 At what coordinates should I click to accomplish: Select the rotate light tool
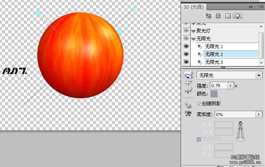(188, 75)
